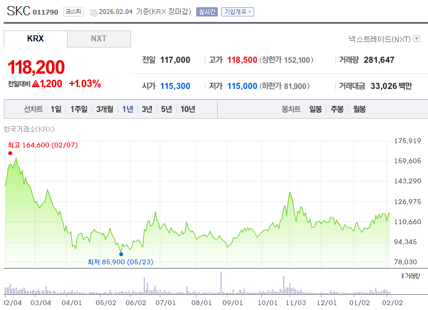Select the 3년 line chart period
428x310 pixels.
coord(147,110)
